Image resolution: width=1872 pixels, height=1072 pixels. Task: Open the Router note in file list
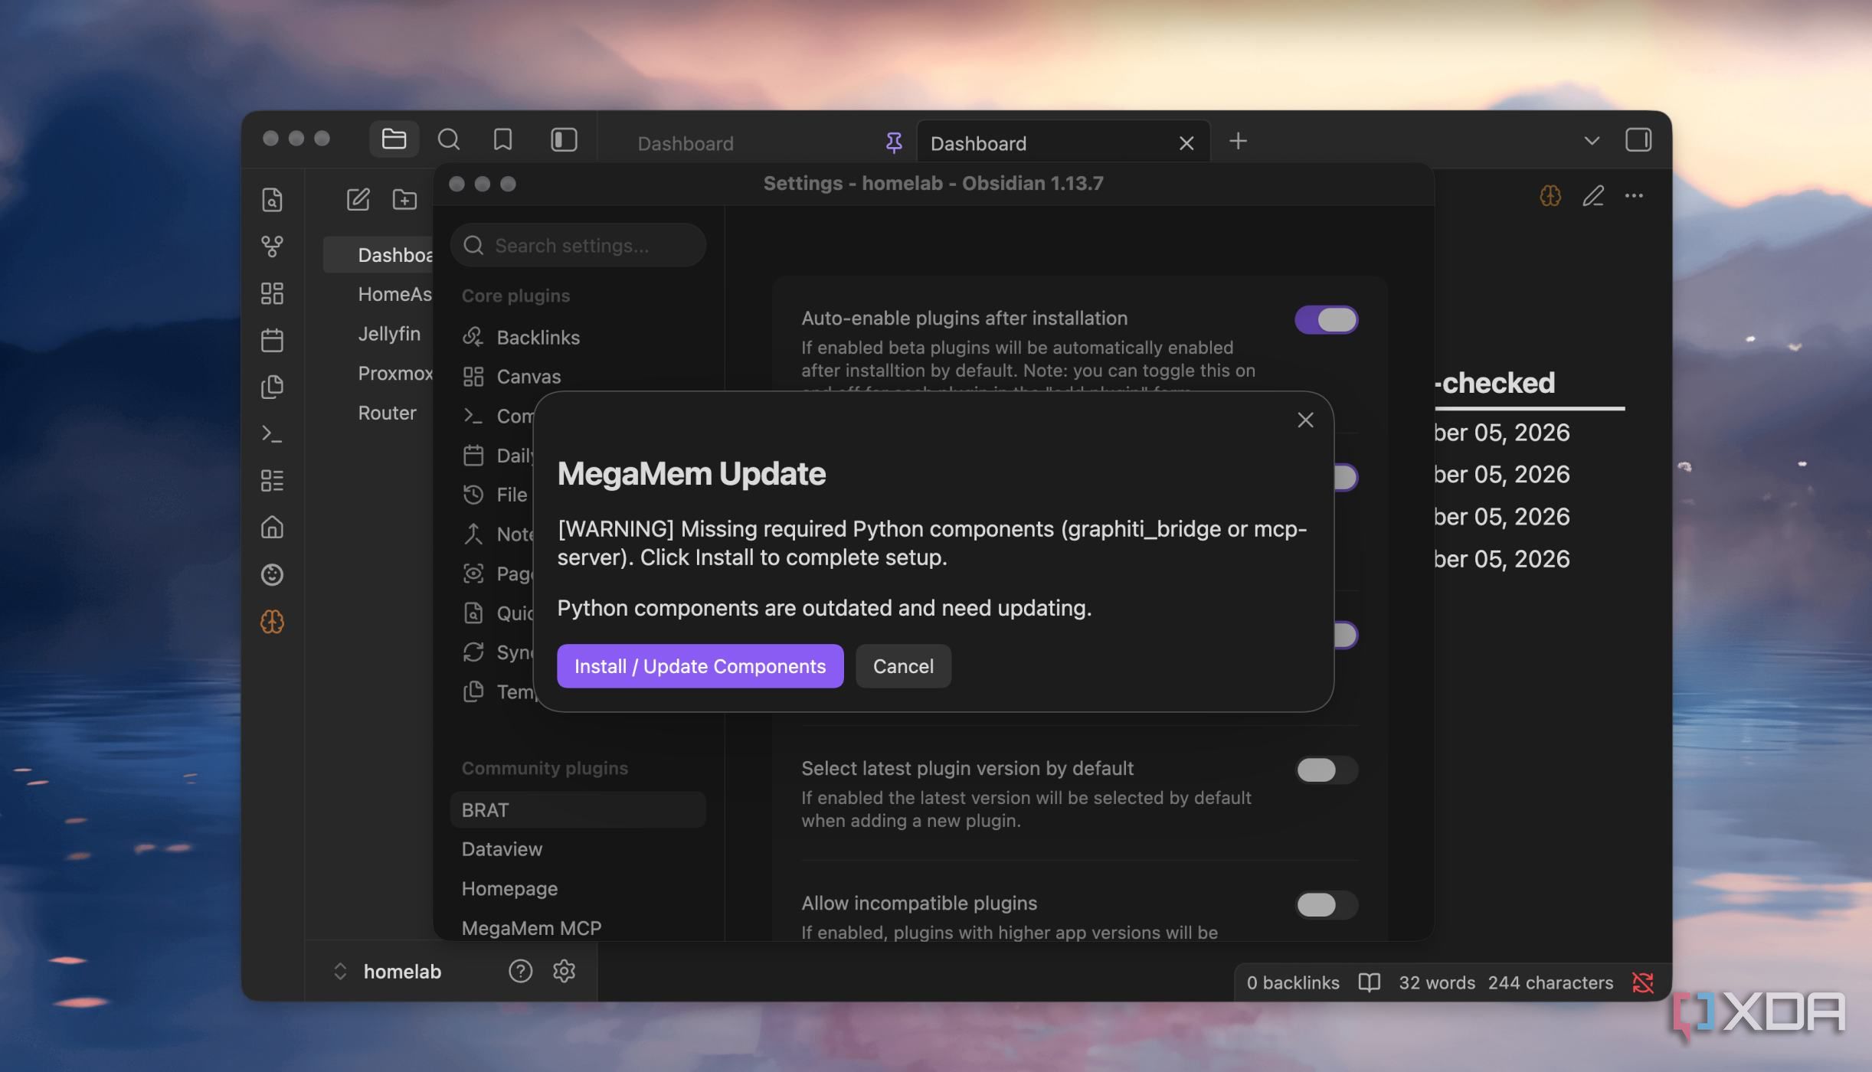pyautogui.click(x=387, y=413)
